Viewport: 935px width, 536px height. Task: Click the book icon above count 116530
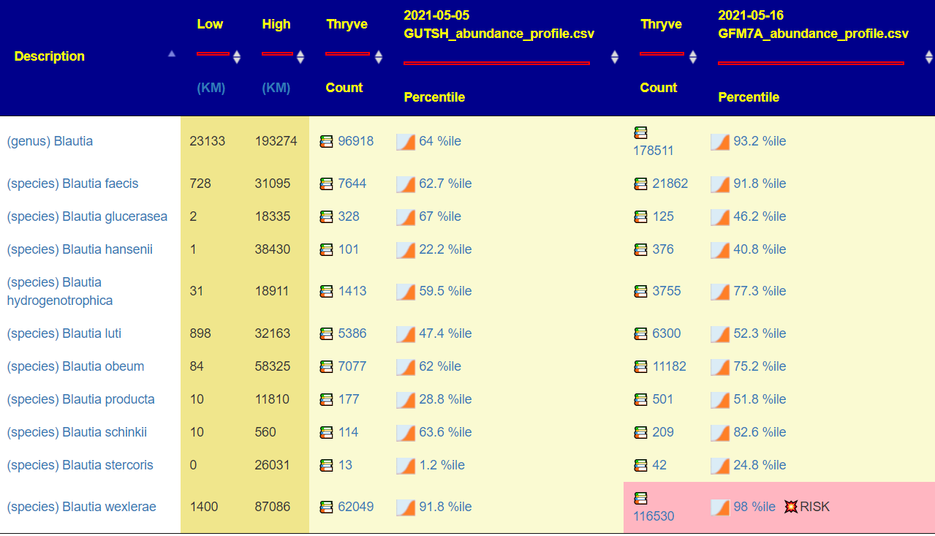(x=641, y=498)
